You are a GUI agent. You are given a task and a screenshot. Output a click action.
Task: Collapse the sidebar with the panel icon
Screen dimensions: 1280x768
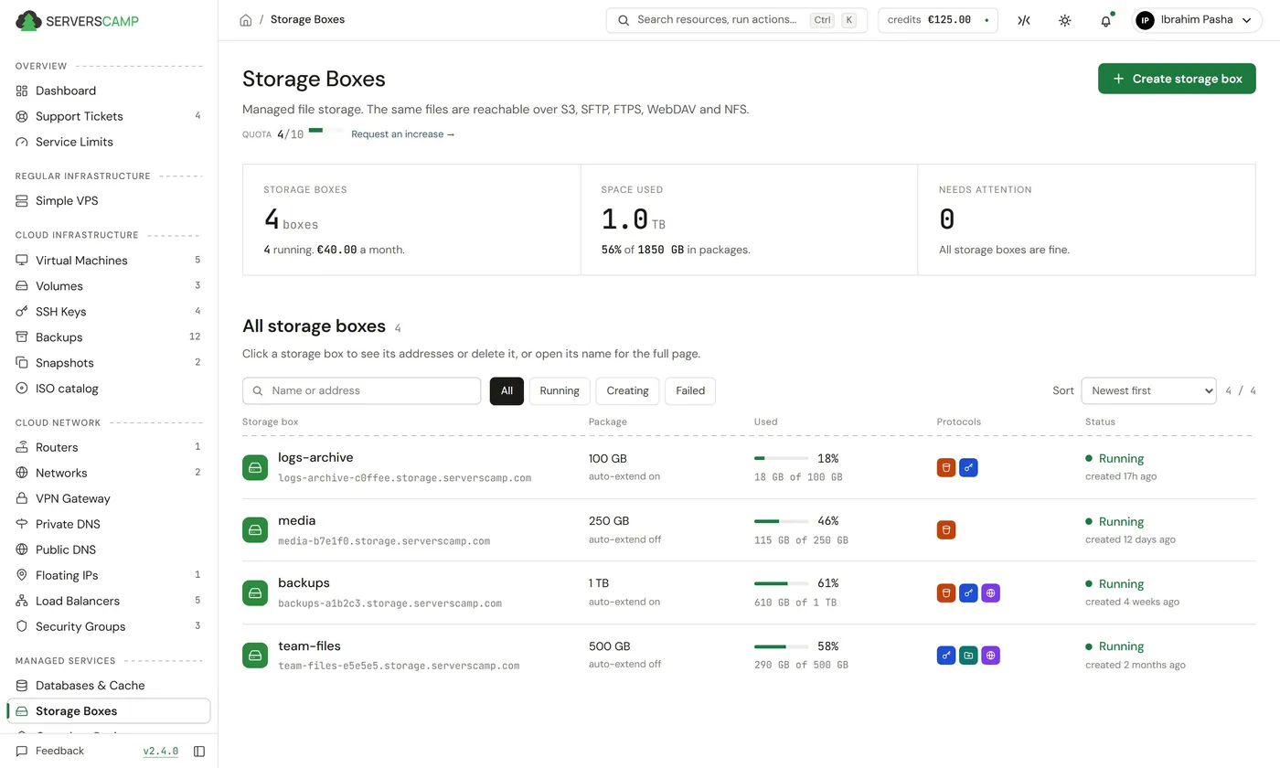(x=199, y=752)
